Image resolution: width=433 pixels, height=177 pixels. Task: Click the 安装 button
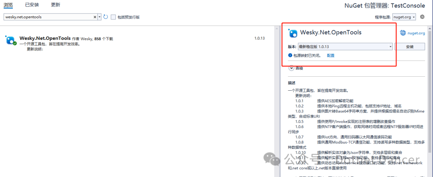coord(410,46)
